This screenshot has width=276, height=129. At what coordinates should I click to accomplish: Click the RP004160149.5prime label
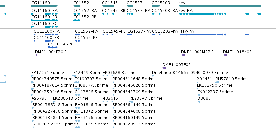(134, 118)
